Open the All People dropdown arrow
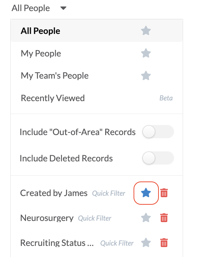The height and width of the screenshot is (257, 200). (63, 8)
